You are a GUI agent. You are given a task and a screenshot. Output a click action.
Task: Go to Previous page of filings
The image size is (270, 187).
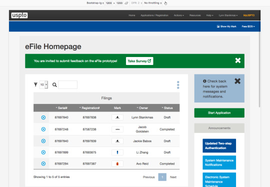pos(149,177)
